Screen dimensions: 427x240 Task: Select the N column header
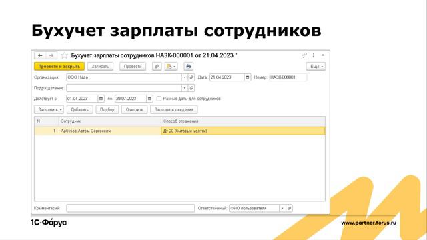46,121
